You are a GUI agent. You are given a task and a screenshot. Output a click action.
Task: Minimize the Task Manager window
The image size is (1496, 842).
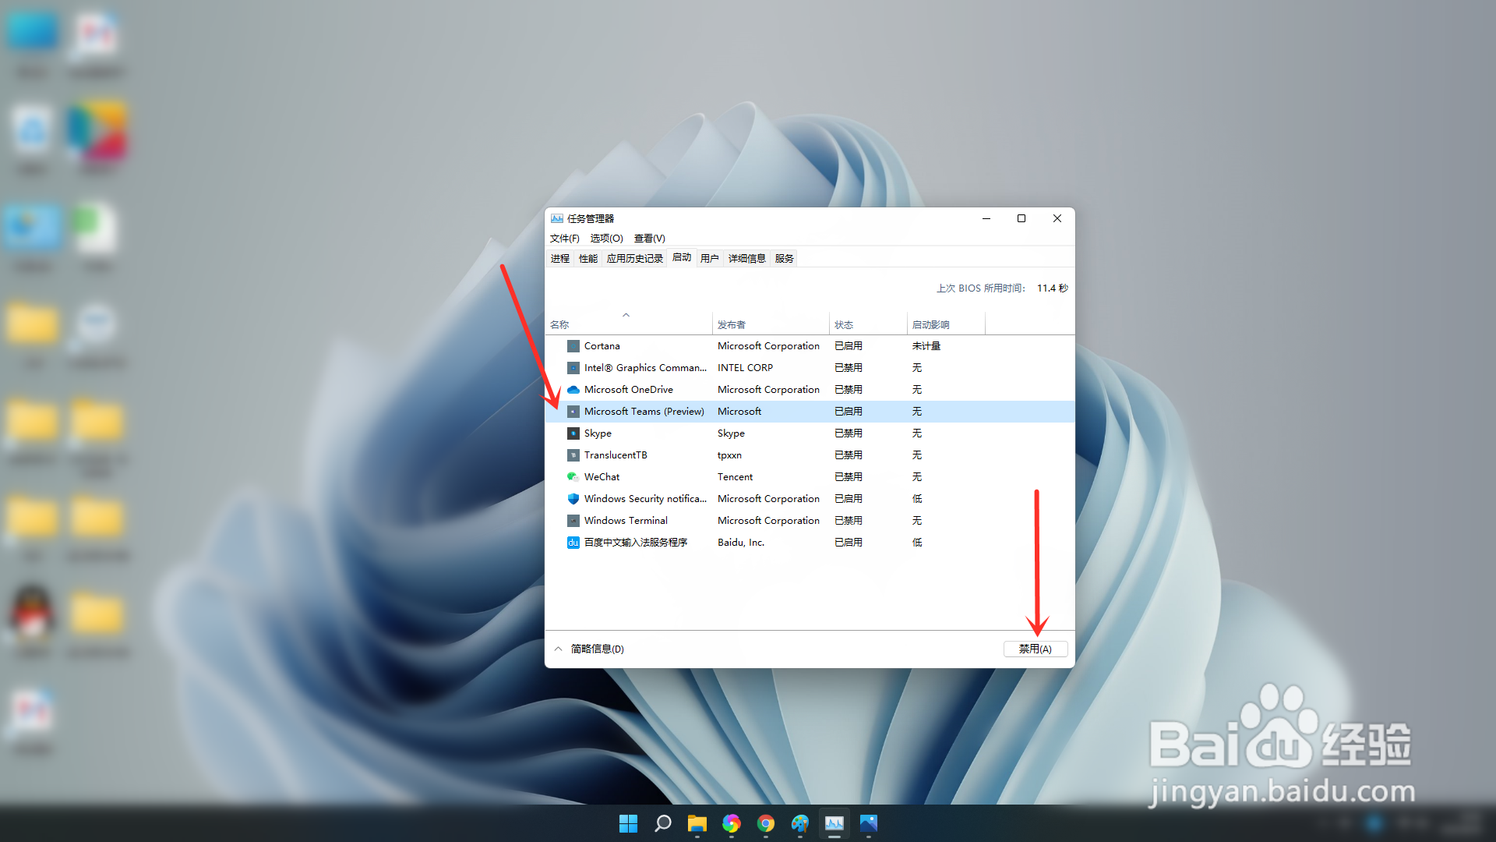coord(986,218)
